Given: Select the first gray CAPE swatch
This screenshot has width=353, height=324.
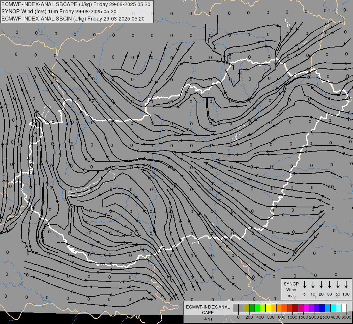Looking at the screenshot, I should [236, 308].
